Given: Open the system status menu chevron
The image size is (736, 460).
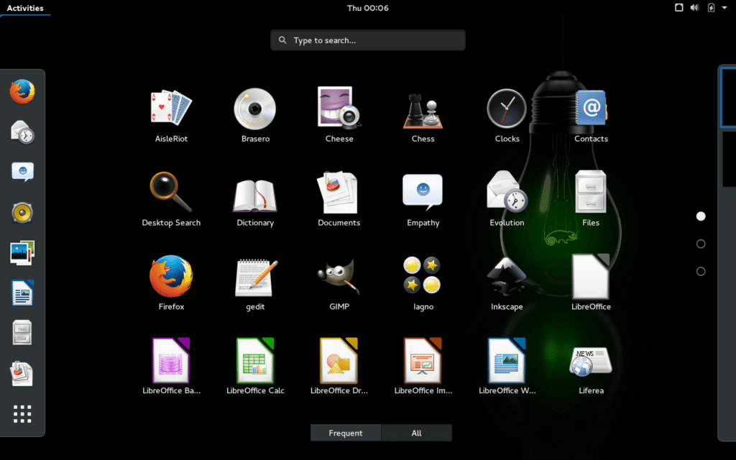Looking at the screenshot, I should coord(724,8).
